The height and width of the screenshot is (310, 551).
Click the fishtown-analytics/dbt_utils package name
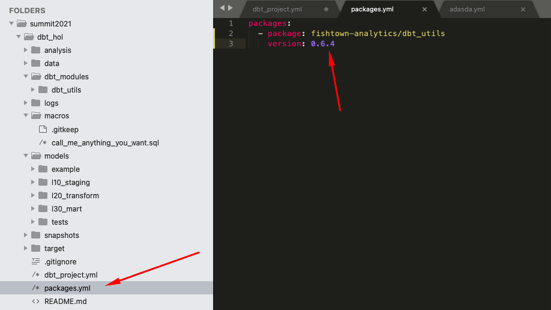(378, 34)
